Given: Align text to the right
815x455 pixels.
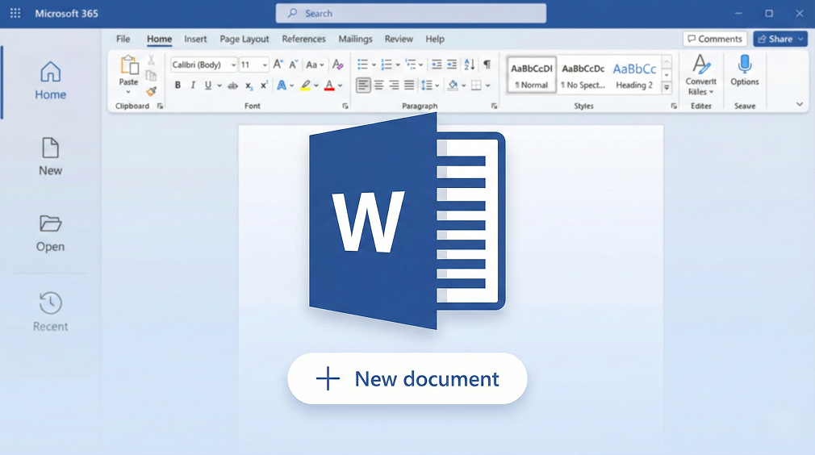Looking at the screenshot, I should coord(395,86).
